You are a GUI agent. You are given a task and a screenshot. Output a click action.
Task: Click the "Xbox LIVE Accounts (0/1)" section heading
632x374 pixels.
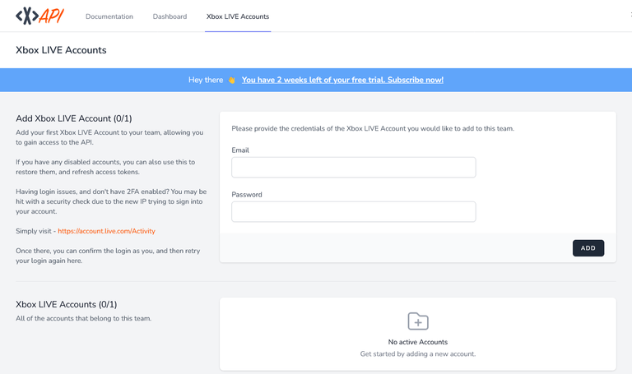click(x=67, y=304)
